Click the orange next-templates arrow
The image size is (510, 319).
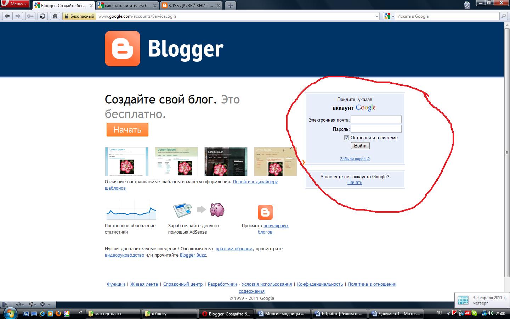(x=304, y=162)
